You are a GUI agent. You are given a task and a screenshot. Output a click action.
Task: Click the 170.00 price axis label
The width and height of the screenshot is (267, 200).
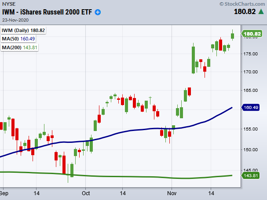coord(251,72)
